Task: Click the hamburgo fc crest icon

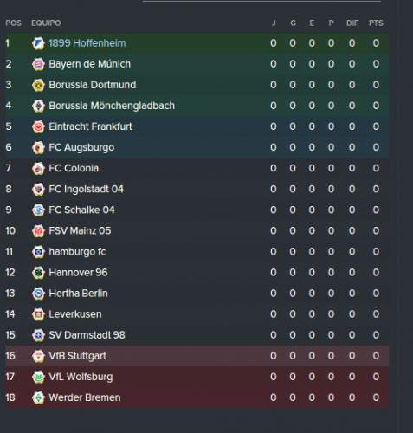Action: click(38, 252)
